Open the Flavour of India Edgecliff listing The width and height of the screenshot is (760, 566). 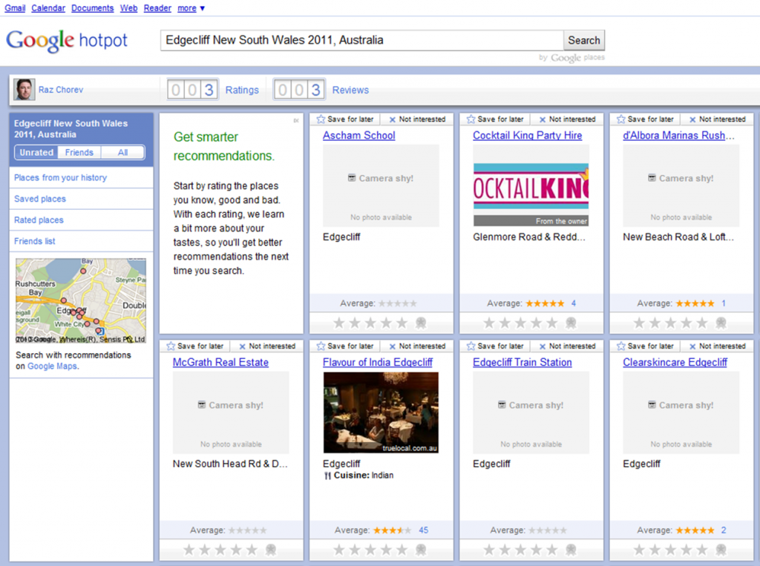click(381, 362)
